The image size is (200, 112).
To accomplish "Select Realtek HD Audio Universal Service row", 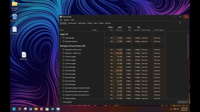I will [x=113, y=95].
